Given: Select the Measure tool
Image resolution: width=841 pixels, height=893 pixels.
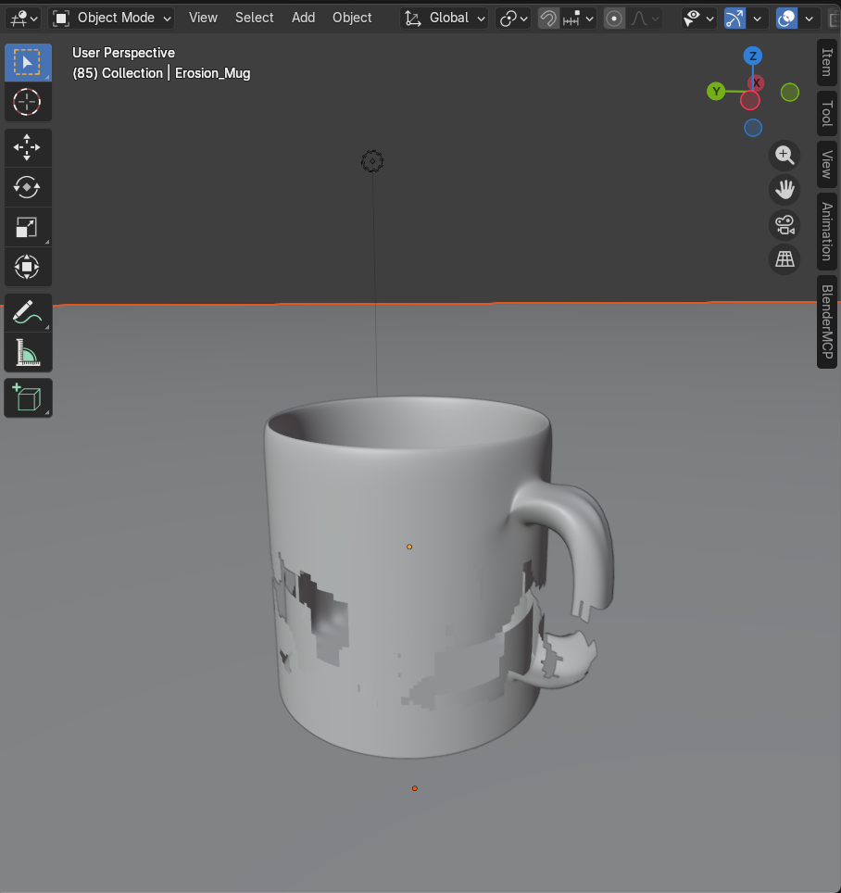Looking at the screenshot, I should (x=28, y=352).
